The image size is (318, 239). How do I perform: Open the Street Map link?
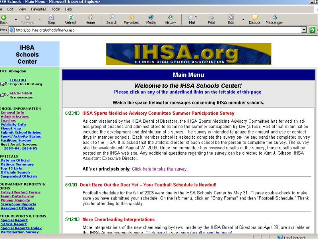(x=11, y=128)
